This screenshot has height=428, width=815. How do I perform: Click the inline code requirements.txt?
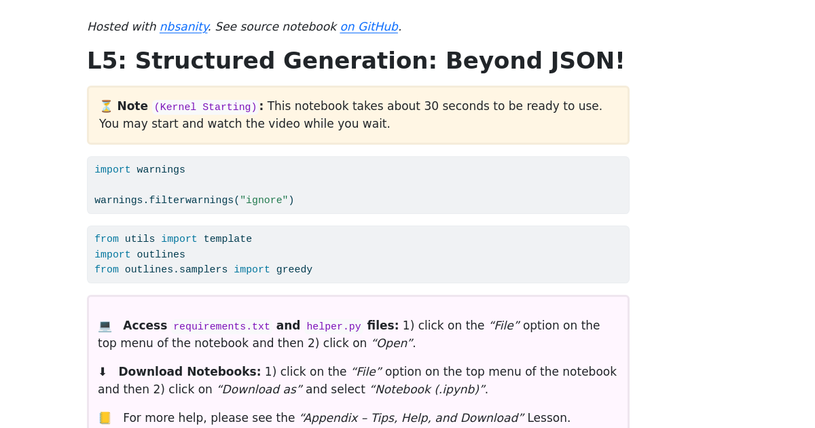coord(221,326)
